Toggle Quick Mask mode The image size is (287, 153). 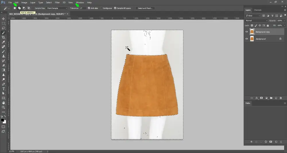pyautogui.click(x=3, y=127)
